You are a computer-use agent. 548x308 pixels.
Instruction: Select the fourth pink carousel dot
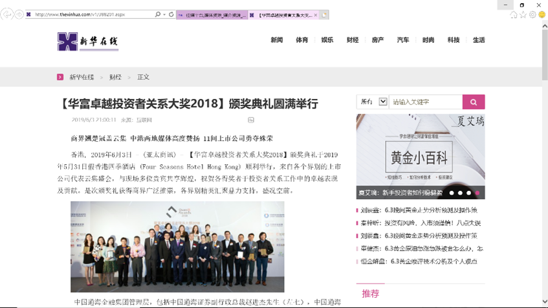[477, 193]
